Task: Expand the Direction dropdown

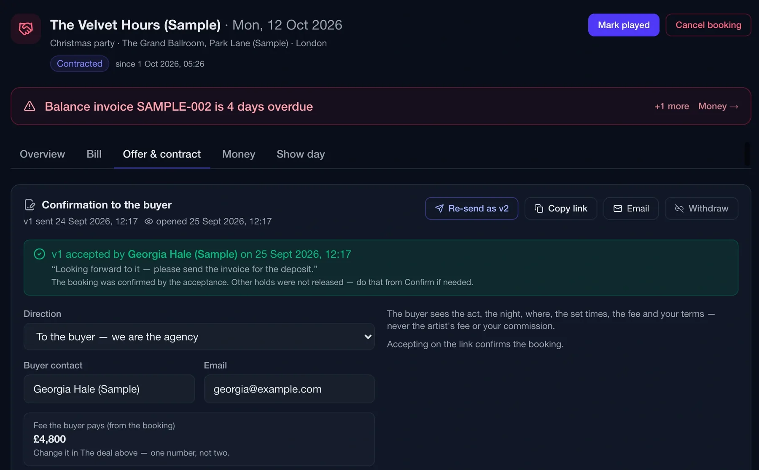Action: point(199,336)
